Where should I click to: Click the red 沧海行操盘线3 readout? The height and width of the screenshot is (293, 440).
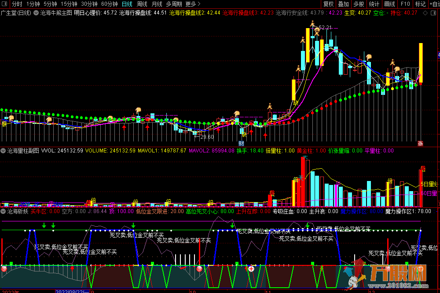click(x=248, y=13)
